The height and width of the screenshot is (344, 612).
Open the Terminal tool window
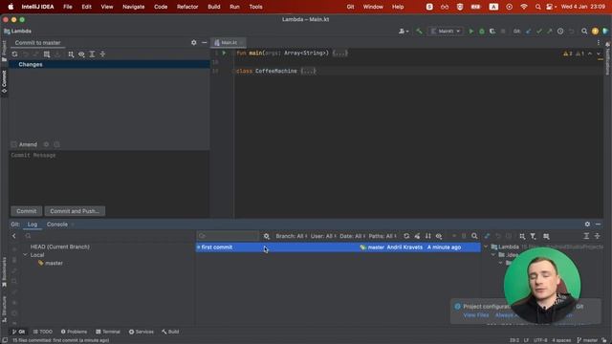coord(108,332)
